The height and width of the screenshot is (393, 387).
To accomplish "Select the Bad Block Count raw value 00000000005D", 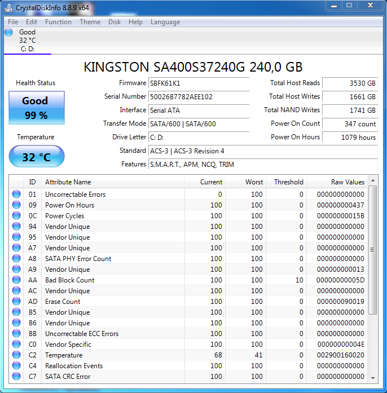I will (x=340, y=280).
